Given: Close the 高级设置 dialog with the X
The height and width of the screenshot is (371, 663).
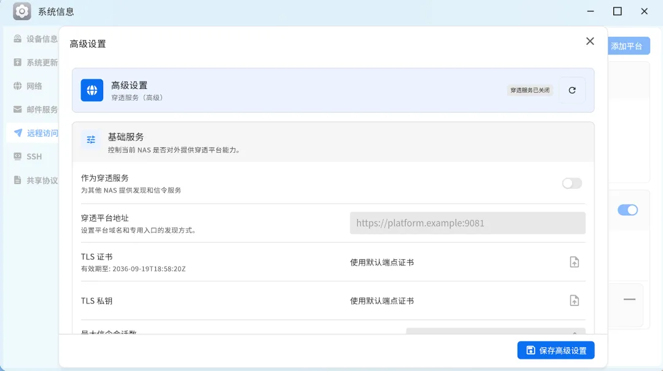Looking at the screenshot, I should point(590,41).
